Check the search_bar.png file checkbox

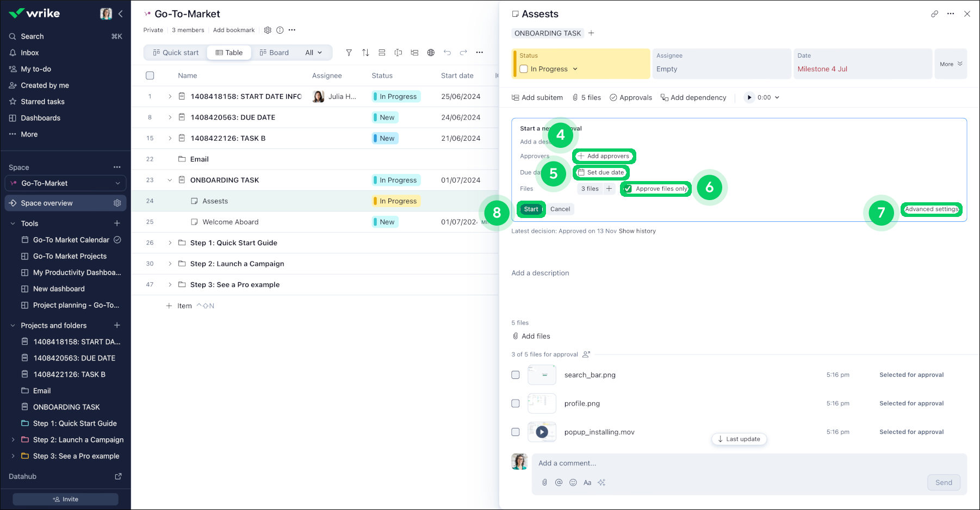click(516, 375)
